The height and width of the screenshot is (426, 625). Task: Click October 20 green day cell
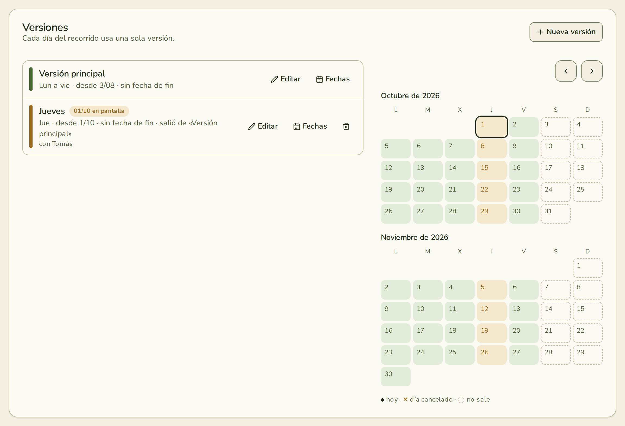(x=428, y=192)
